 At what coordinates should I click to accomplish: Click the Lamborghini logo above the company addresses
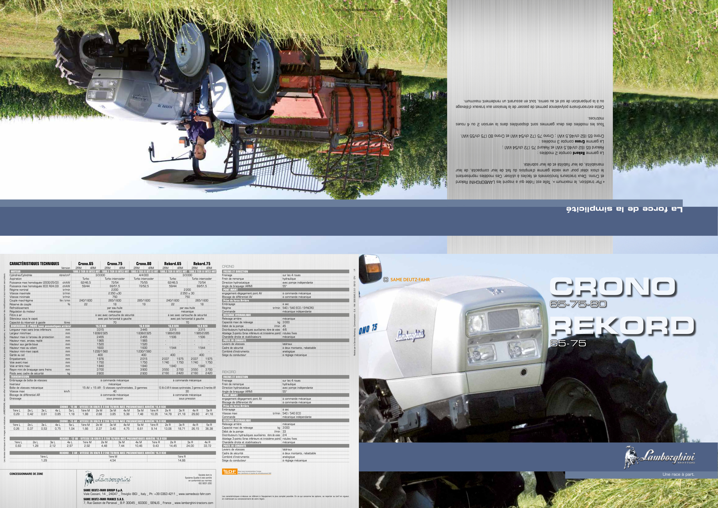[x=108, y=479]
